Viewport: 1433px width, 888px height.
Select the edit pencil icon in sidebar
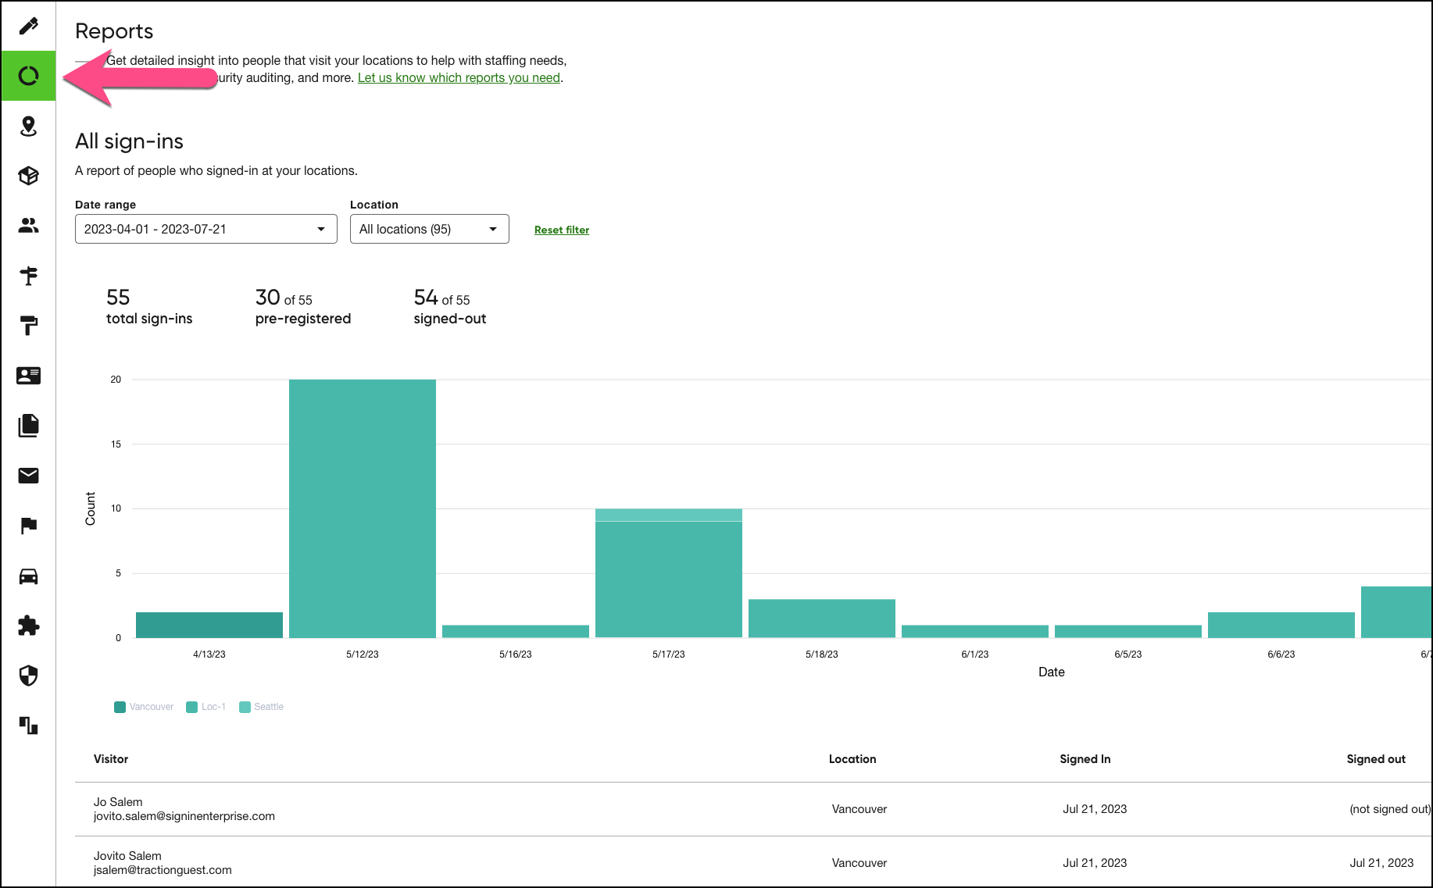point(28,24)
